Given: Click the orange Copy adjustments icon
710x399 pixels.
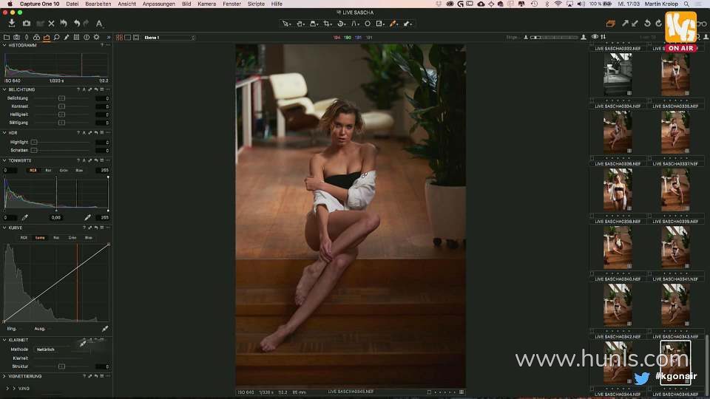Looking at the screenshot, I should coord(610,24).
